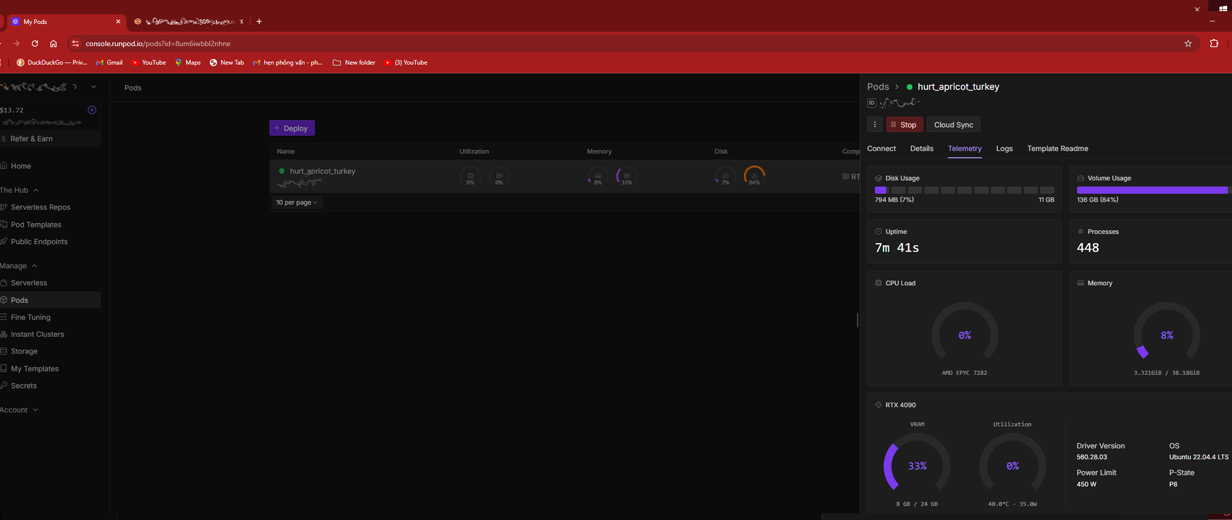View site information for console.runpod.io
The height and width of the screenshot is (520, 1232).
pyautogui.click(x=75, y=43)
